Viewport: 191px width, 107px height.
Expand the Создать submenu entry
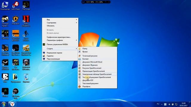60,48
